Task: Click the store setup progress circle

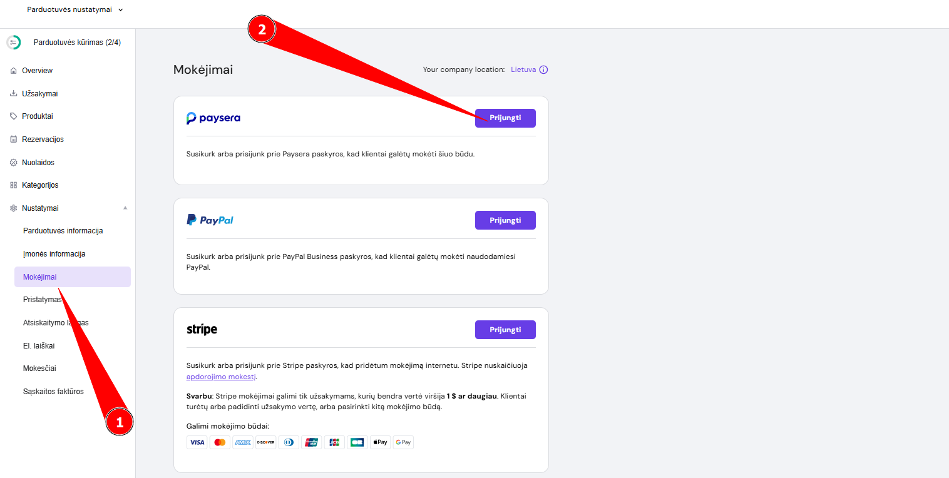Action: pyautogui.click(x=13, y=43)
